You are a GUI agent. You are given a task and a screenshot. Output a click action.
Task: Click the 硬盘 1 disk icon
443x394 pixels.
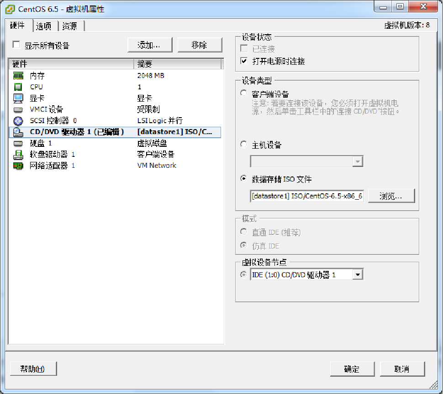[x=18, y=144]
